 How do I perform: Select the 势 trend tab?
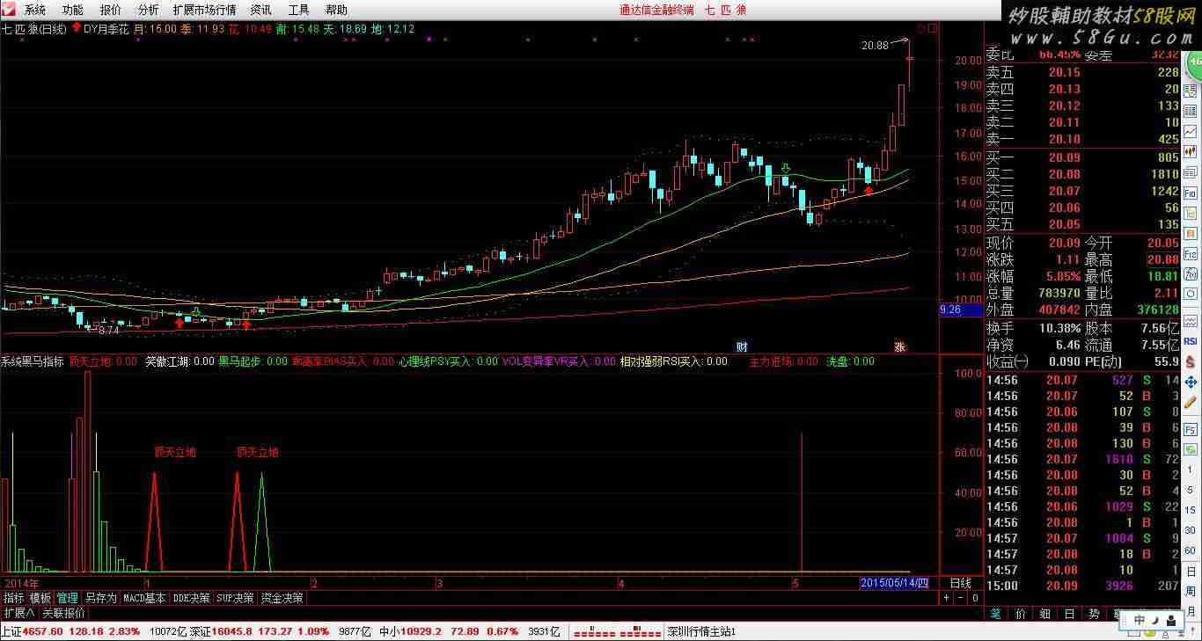pyautogui.click(x=1094, y=614)
